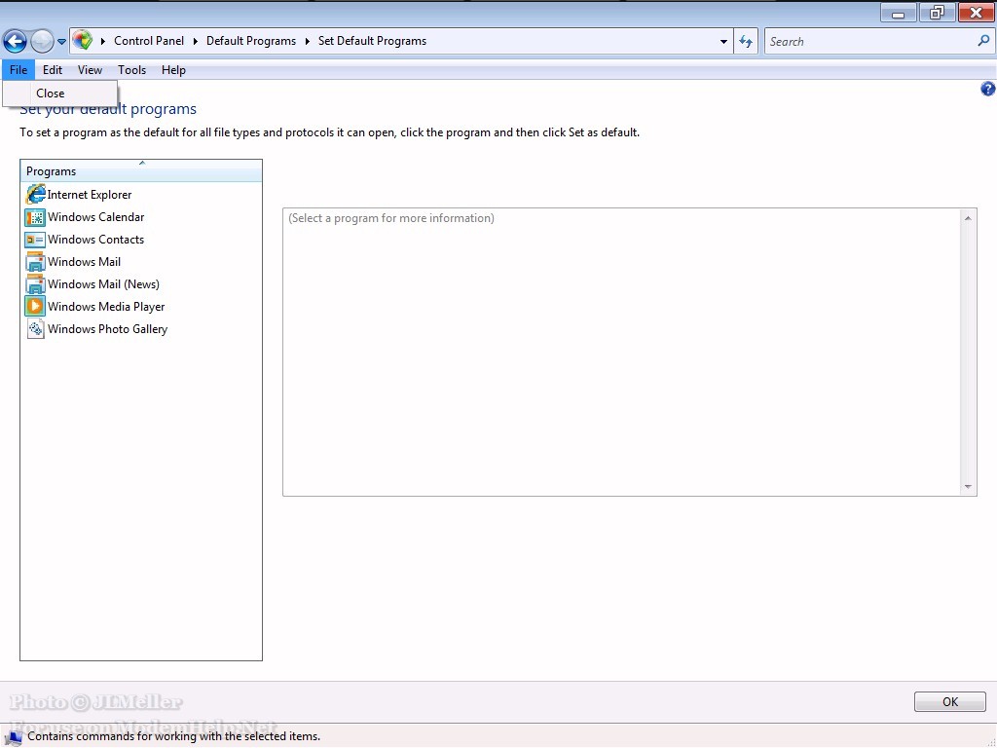Minimize the window
997x748 pixels.
point(898,13)
